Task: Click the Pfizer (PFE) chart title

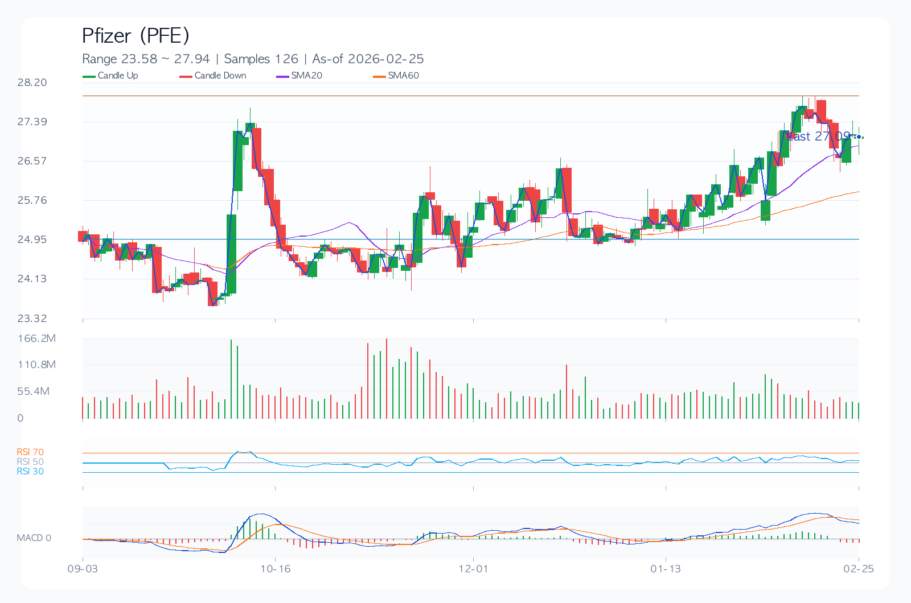Action: [x=136, y=36]
